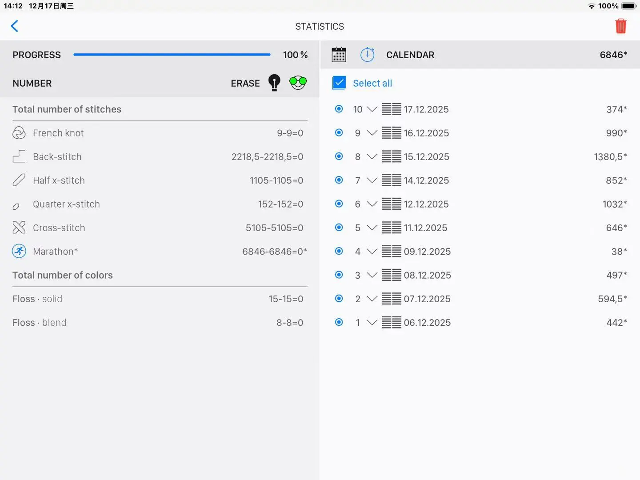Open details list icon for 08.12.2025

coord(392,275)
